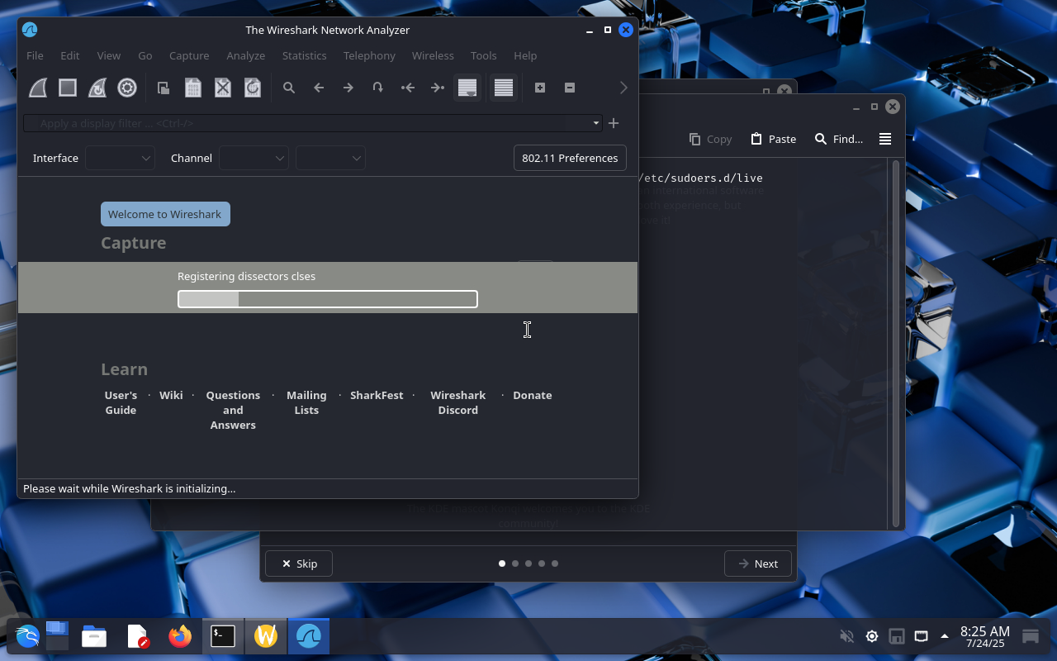Jump to the last packet
The image size is (1057, 661).
438,88
